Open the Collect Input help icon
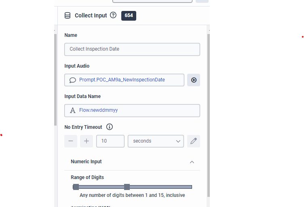The image size is (304, 207). [x=113, y=15]
